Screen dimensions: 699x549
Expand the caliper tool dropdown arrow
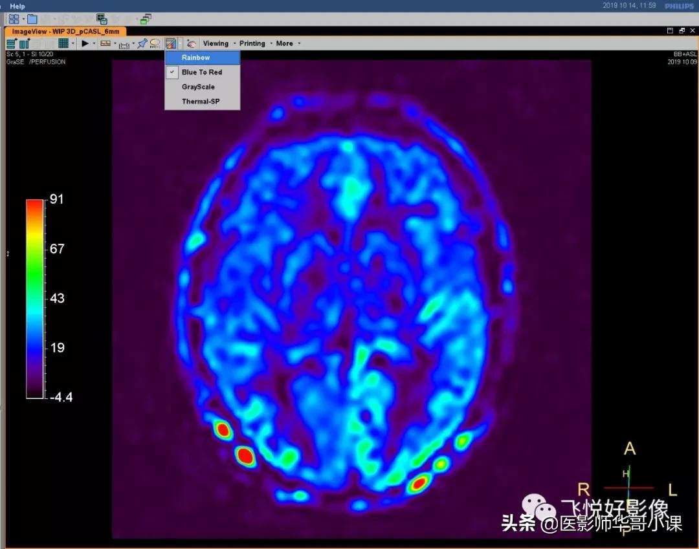point(133,43)
